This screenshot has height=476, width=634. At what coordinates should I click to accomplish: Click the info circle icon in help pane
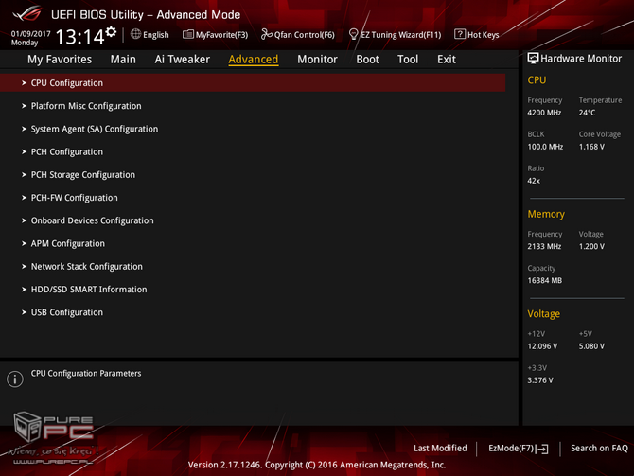(15, 379)
